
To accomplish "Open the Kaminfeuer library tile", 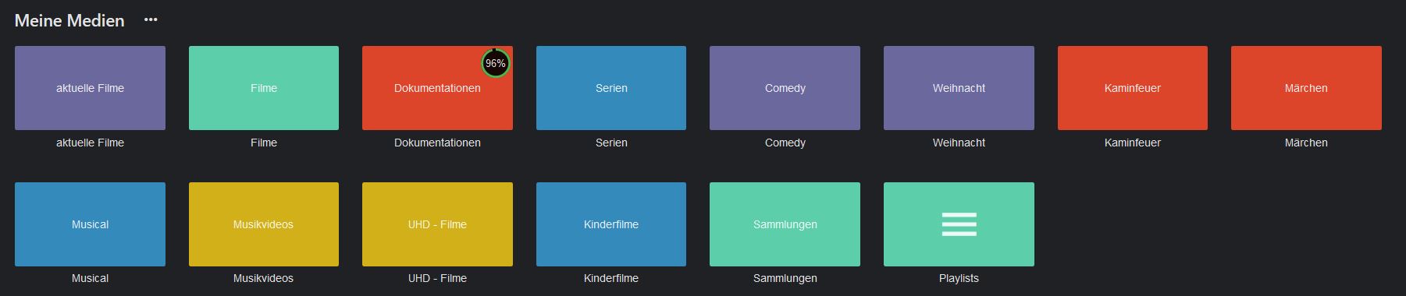I will pyautogui.click(x=1133, y=88).
